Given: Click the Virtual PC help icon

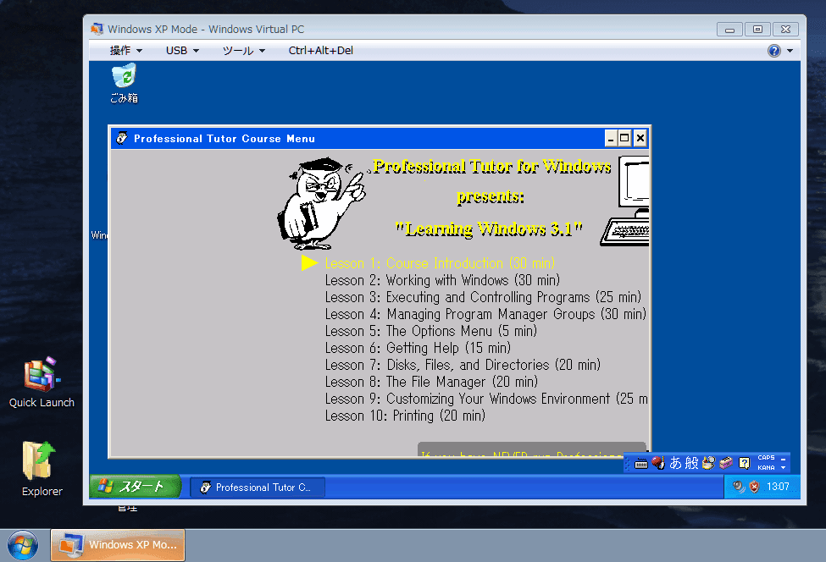Looking at the screenshot, I should (x=773, y=51).
